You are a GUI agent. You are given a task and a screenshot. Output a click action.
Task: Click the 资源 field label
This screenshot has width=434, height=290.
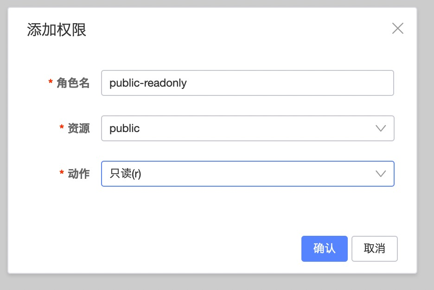(x=78, y=128)
